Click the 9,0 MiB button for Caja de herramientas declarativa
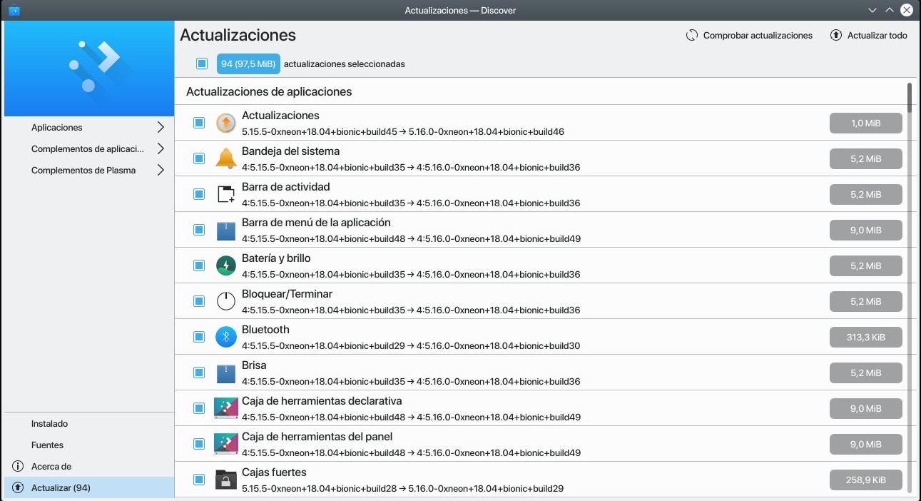Screen dimensions: 921x501 click(x=865, y=408)
